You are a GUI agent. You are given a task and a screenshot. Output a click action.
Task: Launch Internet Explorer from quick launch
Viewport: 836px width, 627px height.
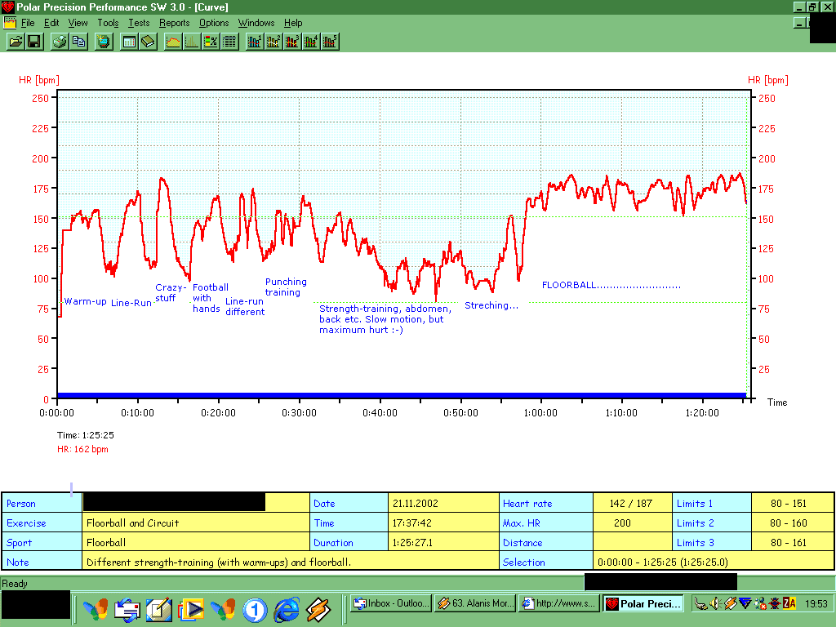[x=287, y=609]
